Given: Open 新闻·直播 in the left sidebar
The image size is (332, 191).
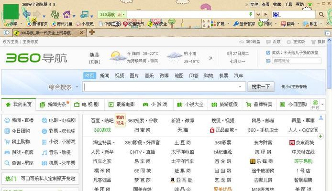Looking at the screenshot, I should point(22,120).
